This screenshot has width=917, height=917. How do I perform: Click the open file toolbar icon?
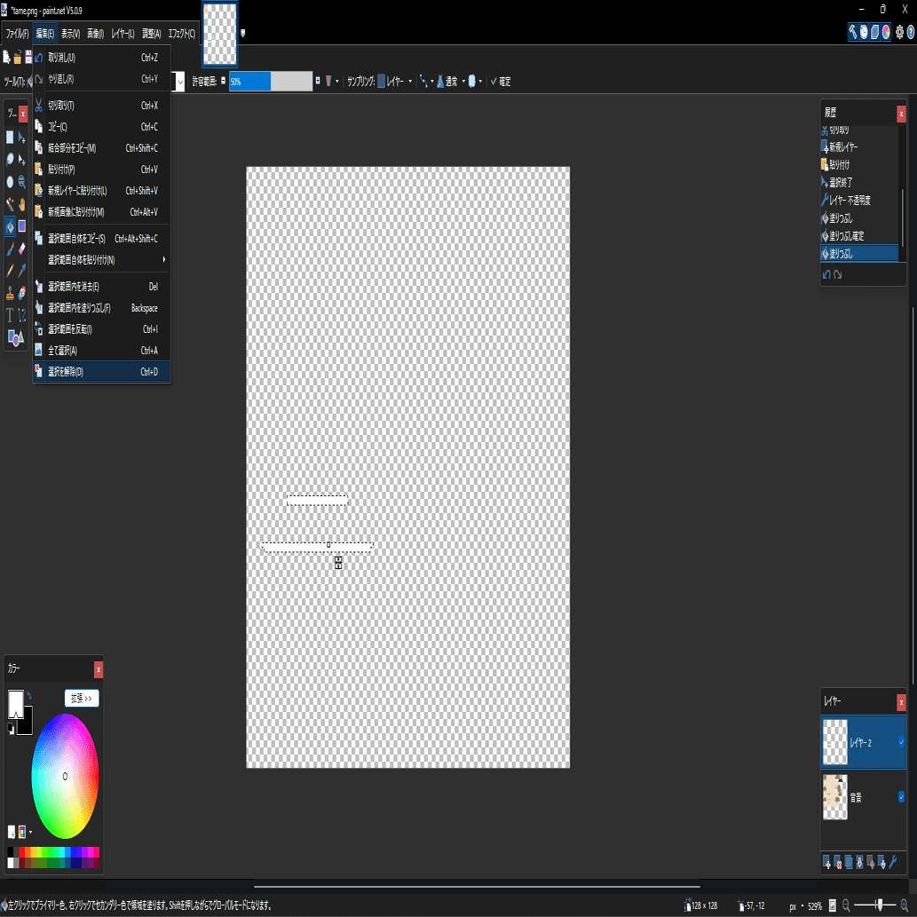[x=18, y=58]
